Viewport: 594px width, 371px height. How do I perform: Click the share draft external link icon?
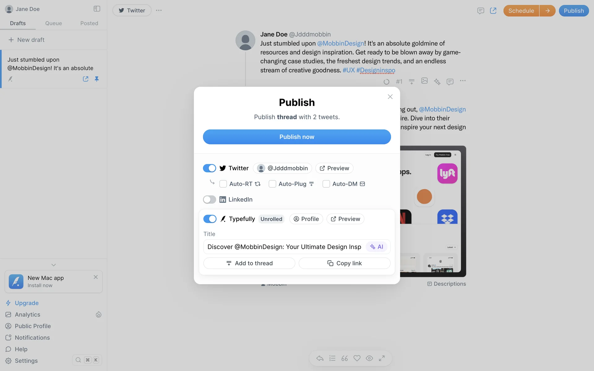[x=86, y=79]
